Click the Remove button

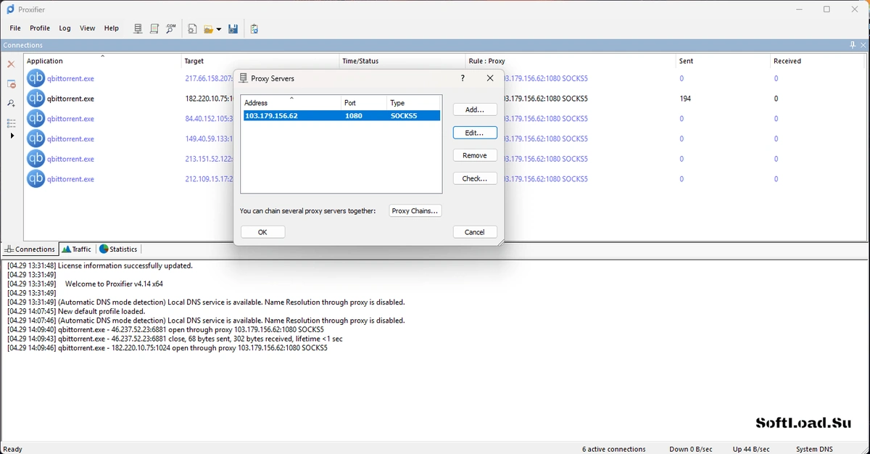tap(475, 155)
